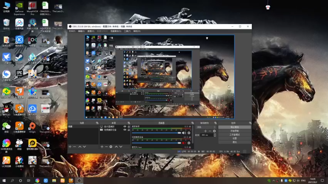Undock the audio mixer panel via its popout icon
Screen dimensions: 328x184
[x=192, y=123]
